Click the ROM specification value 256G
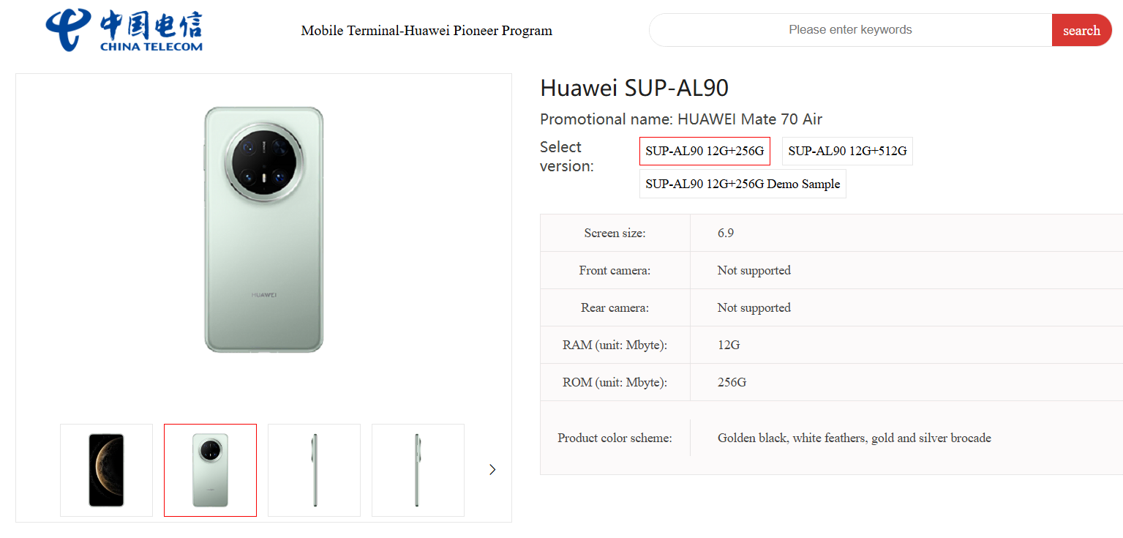Viewport: 1123px width, 538px height. click(x=732, y=381)
